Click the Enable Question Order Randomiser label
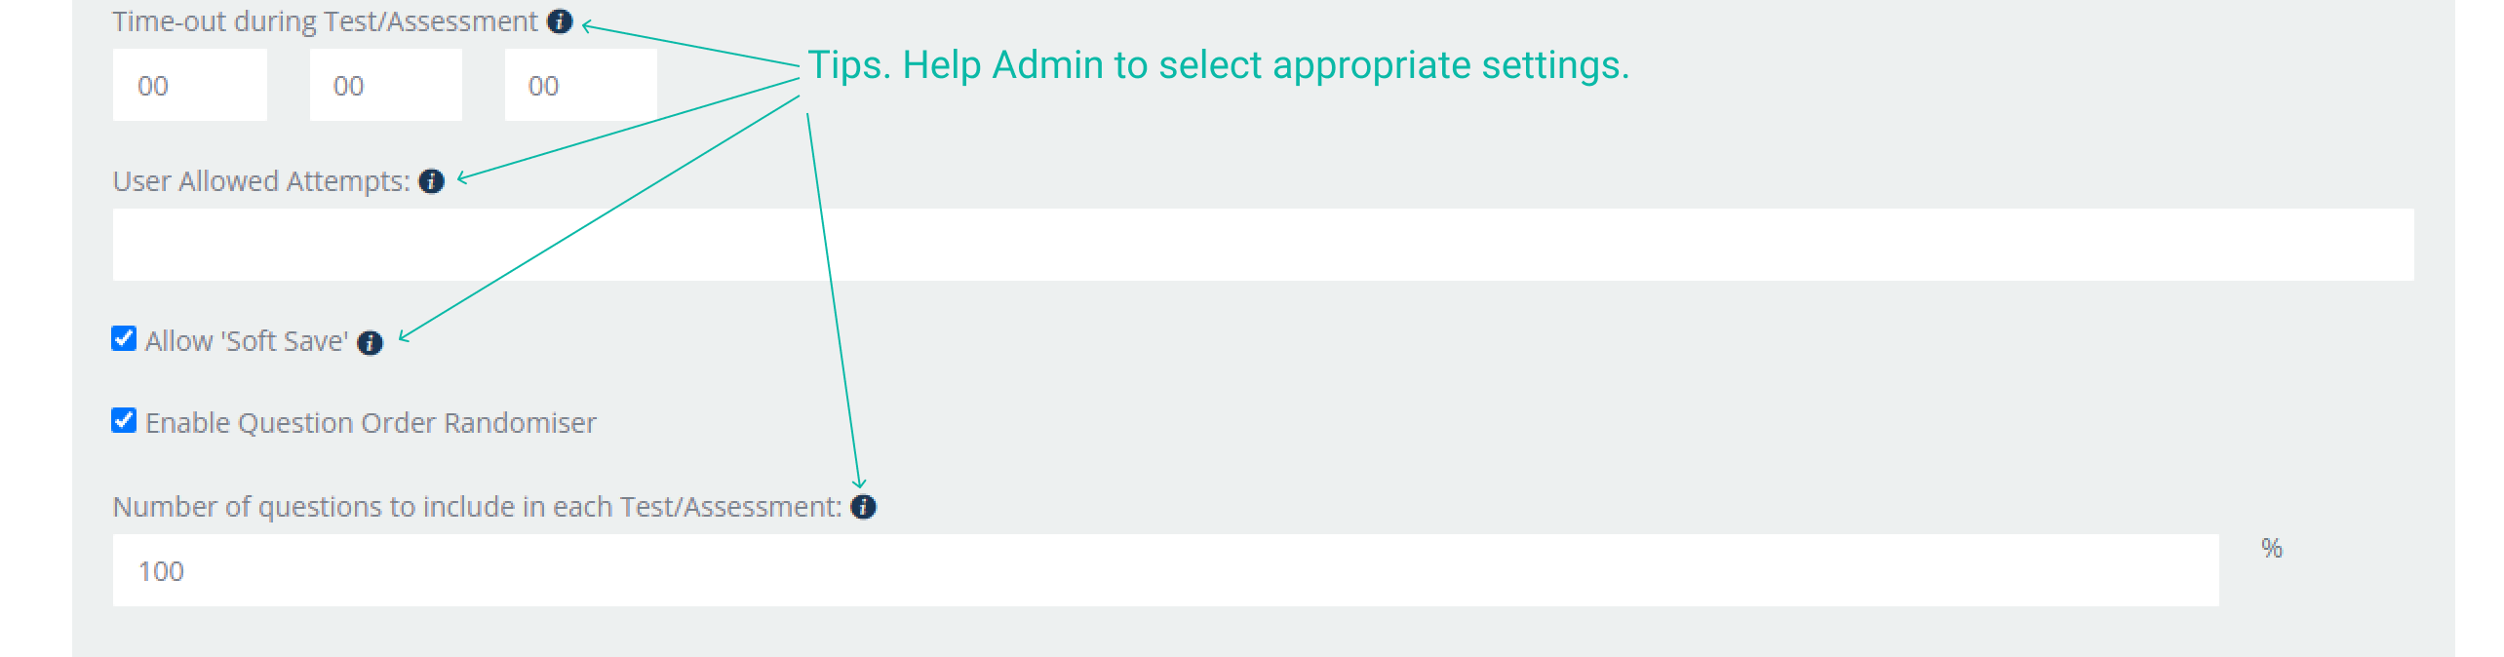This screenshot has height=657, width=2504. [x=371, y=423]
